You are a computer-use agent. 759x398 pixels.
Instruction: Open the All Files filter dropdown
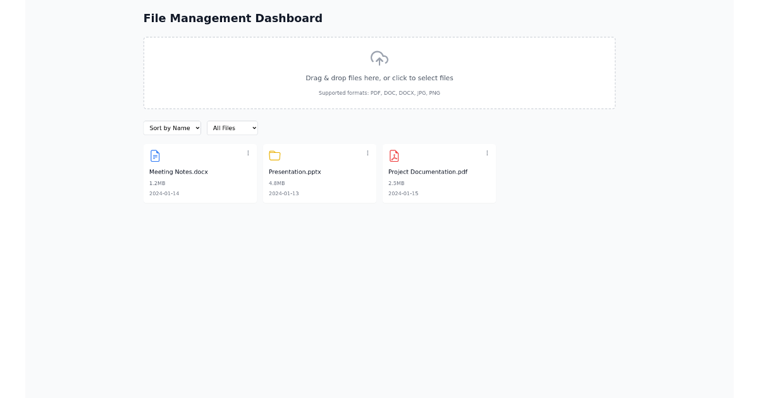[x=232, y=128]
